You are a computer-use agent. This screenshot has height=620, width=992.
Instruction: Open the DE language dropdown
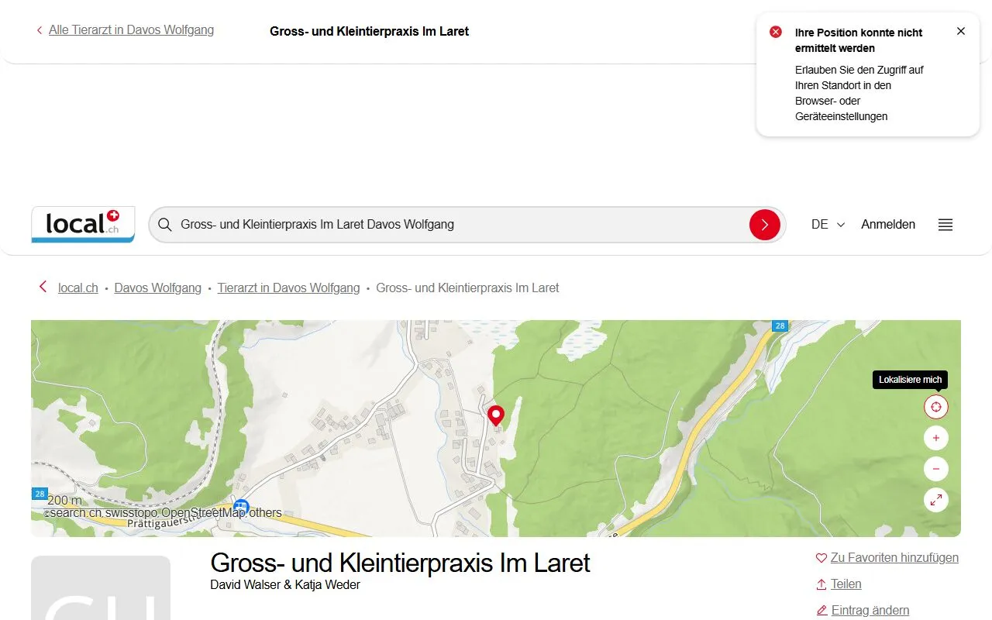tap(826, 224)
